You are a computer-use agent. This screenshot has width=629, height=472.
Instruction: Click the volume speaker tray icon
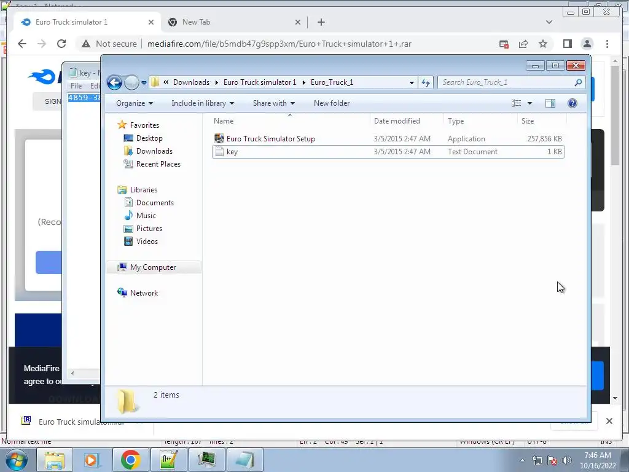567,460
